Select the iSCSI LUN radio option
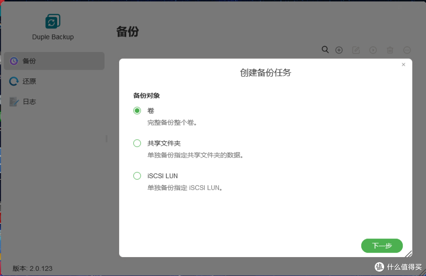 coord(137,176)
